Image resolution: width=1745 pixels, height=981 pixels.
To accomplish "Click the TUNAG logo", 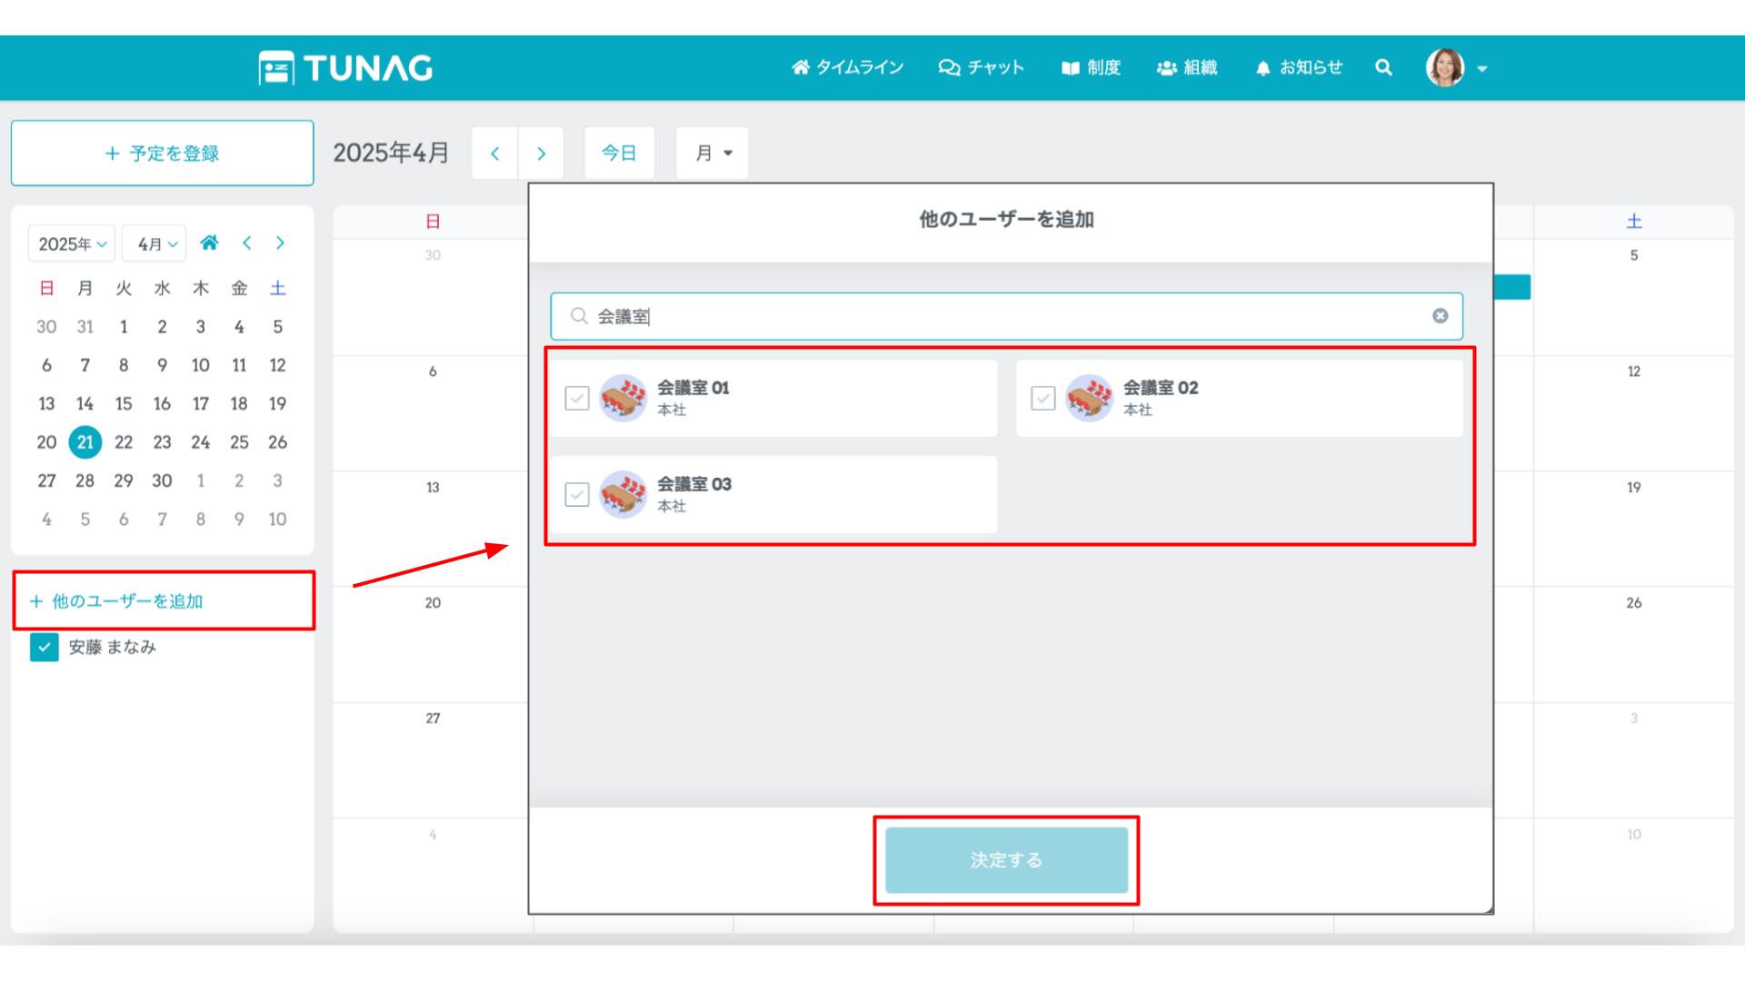I will click(345, 68).
